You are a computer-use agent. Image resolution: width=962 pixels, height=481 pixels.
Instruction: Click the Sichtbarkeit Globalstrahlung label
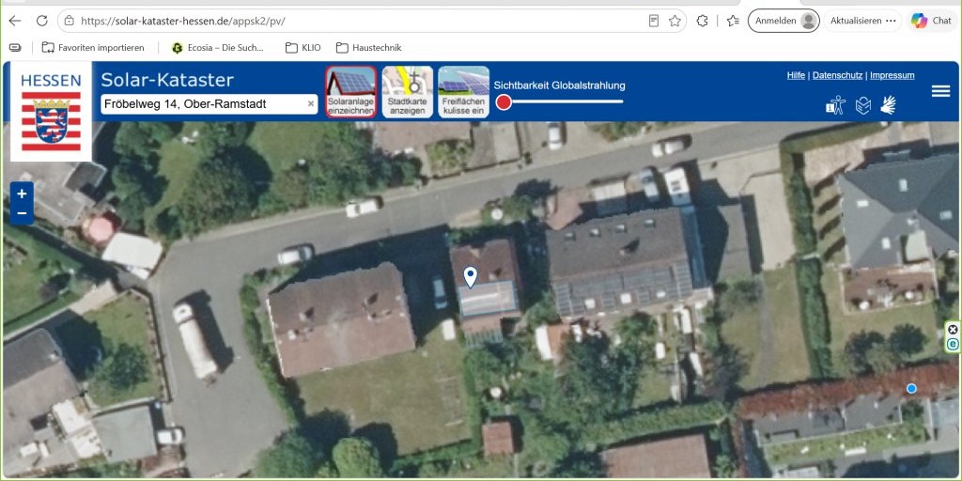[560, 85]
